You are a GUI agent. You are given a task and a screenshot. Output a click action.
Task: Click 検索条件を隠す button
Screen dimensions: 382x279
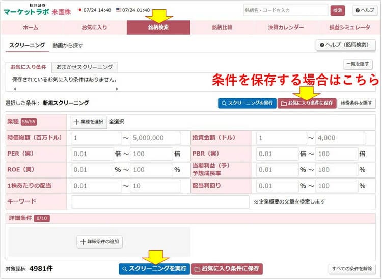tap(357, 103)
